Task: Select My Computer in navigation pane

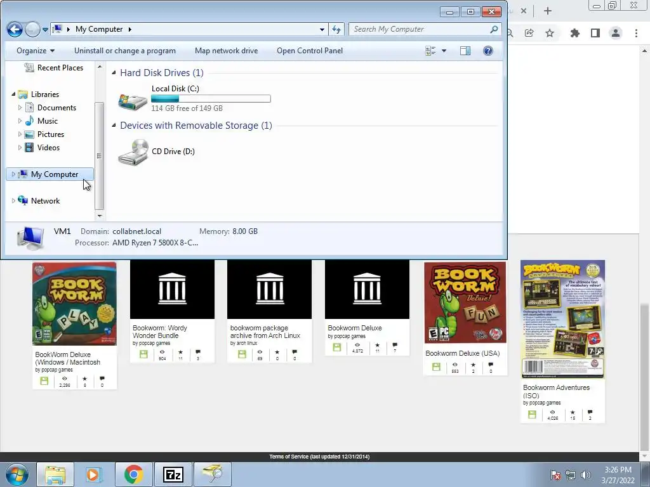Action: pyautogui.click(x=55, y=174)
